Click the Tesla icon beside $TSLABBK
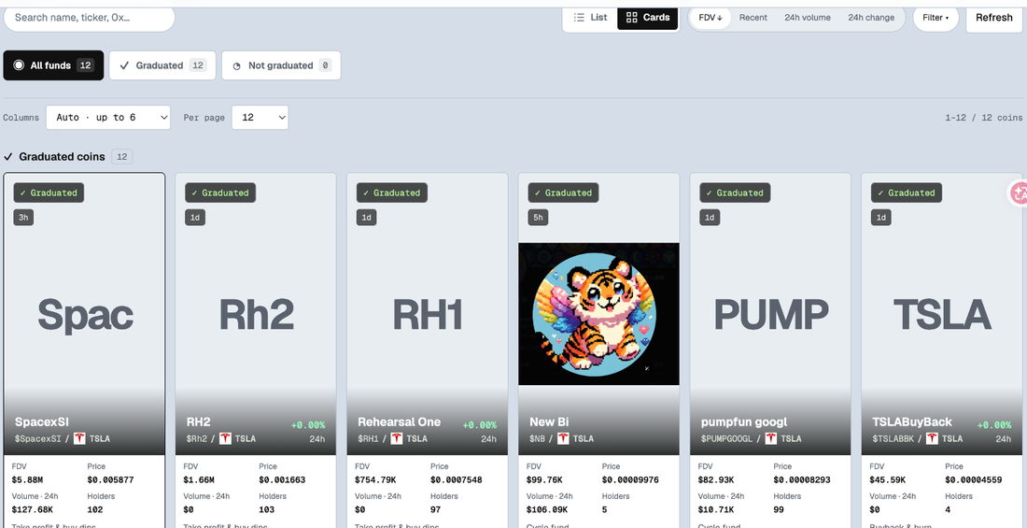Viewport: 1027px width, 528px height. pos(930,439)
